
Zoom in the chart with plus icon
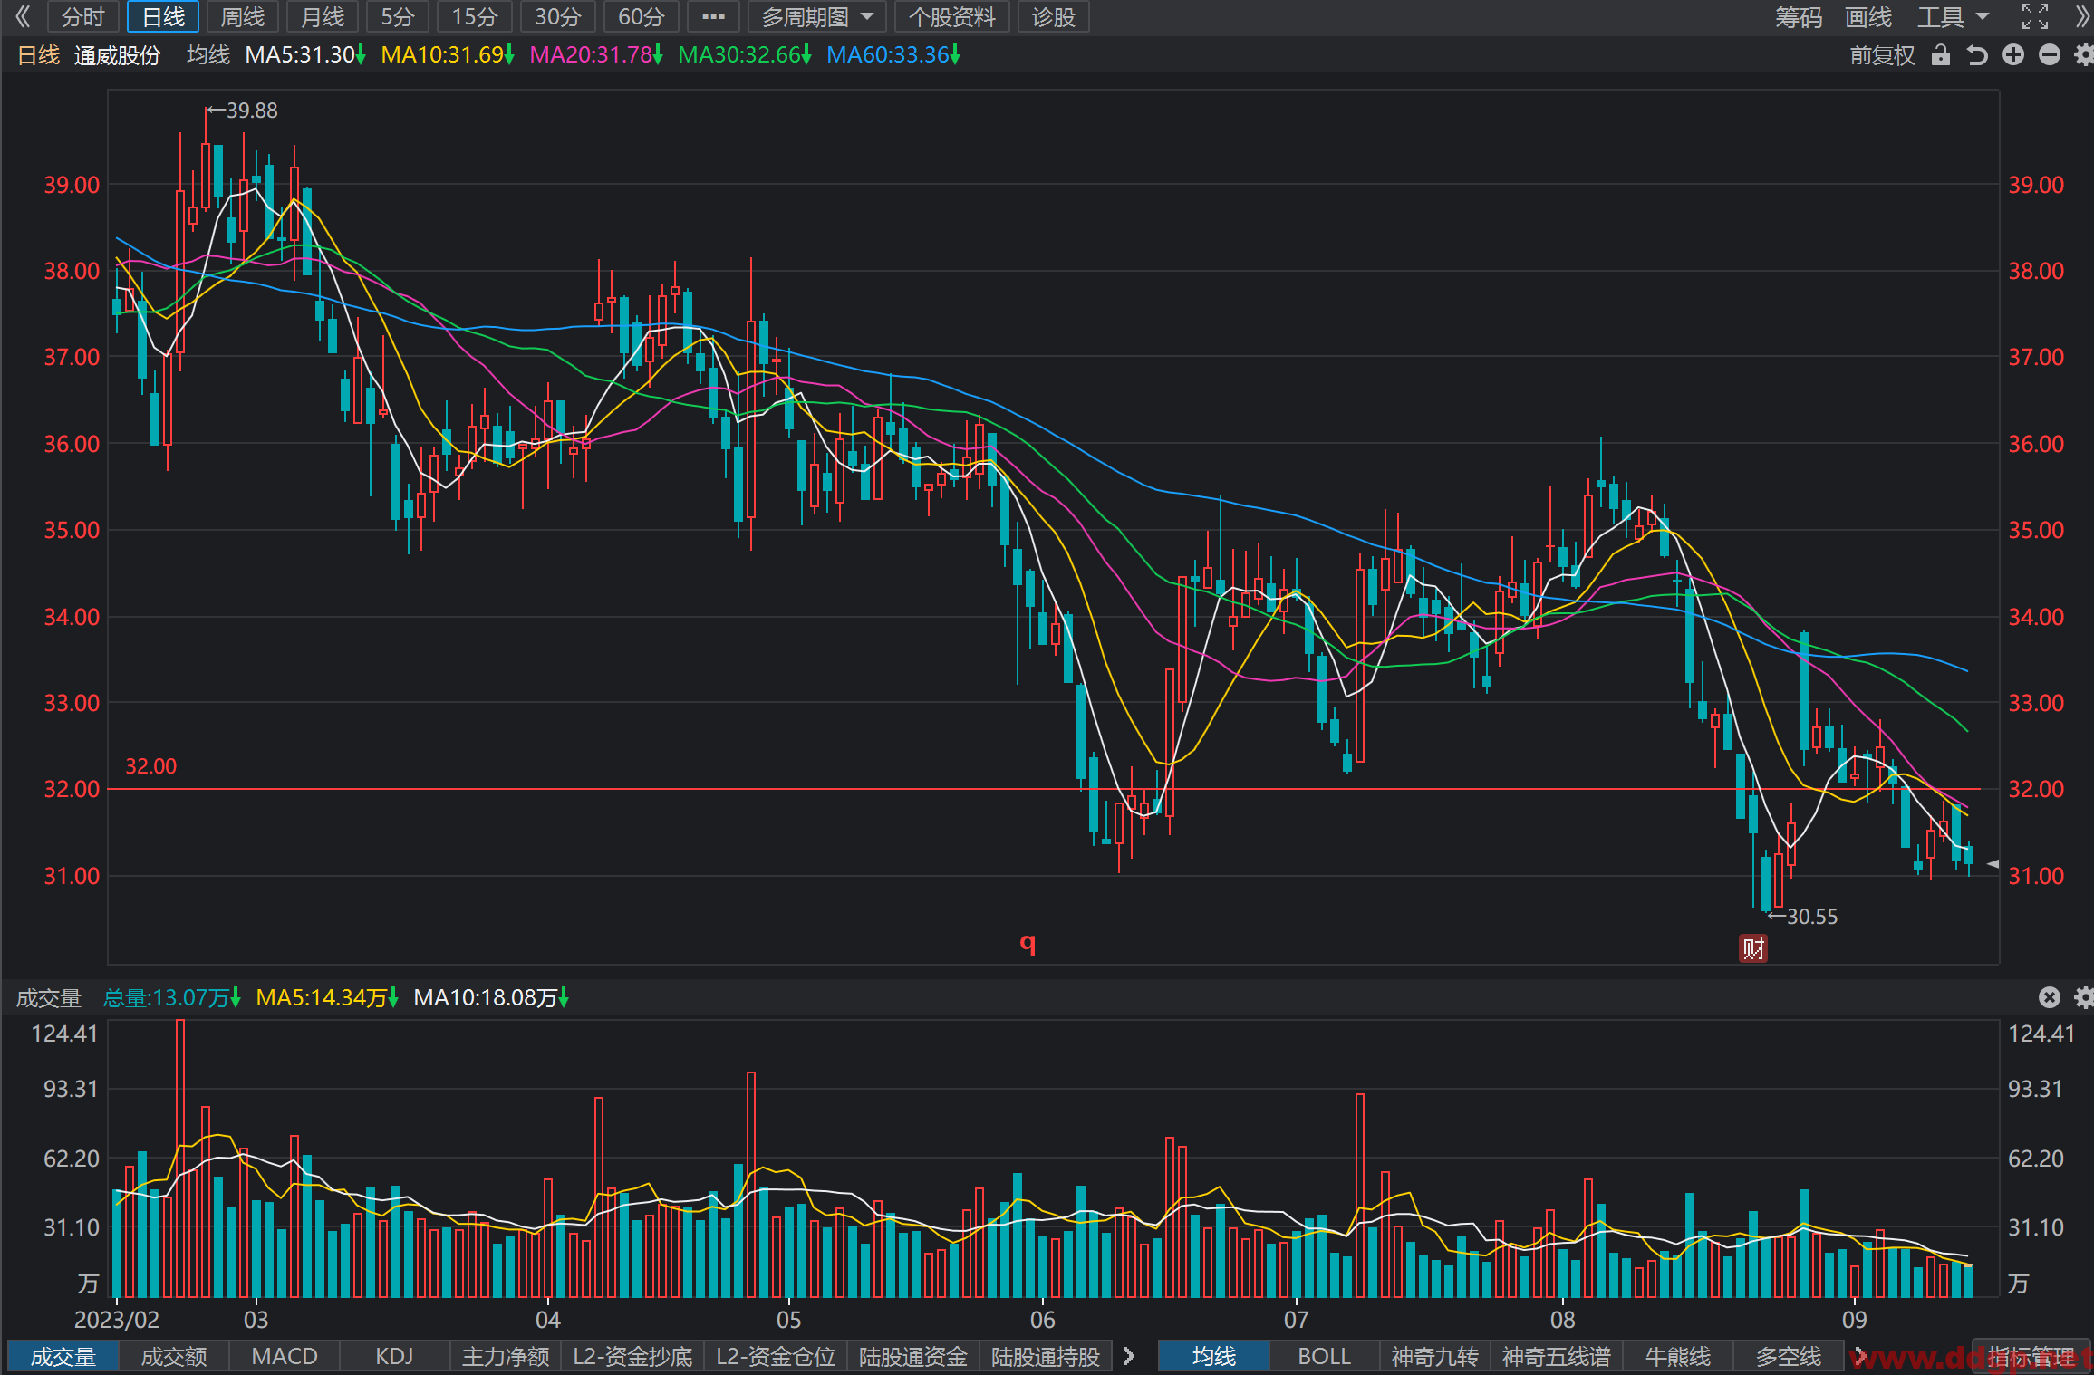2013,55
